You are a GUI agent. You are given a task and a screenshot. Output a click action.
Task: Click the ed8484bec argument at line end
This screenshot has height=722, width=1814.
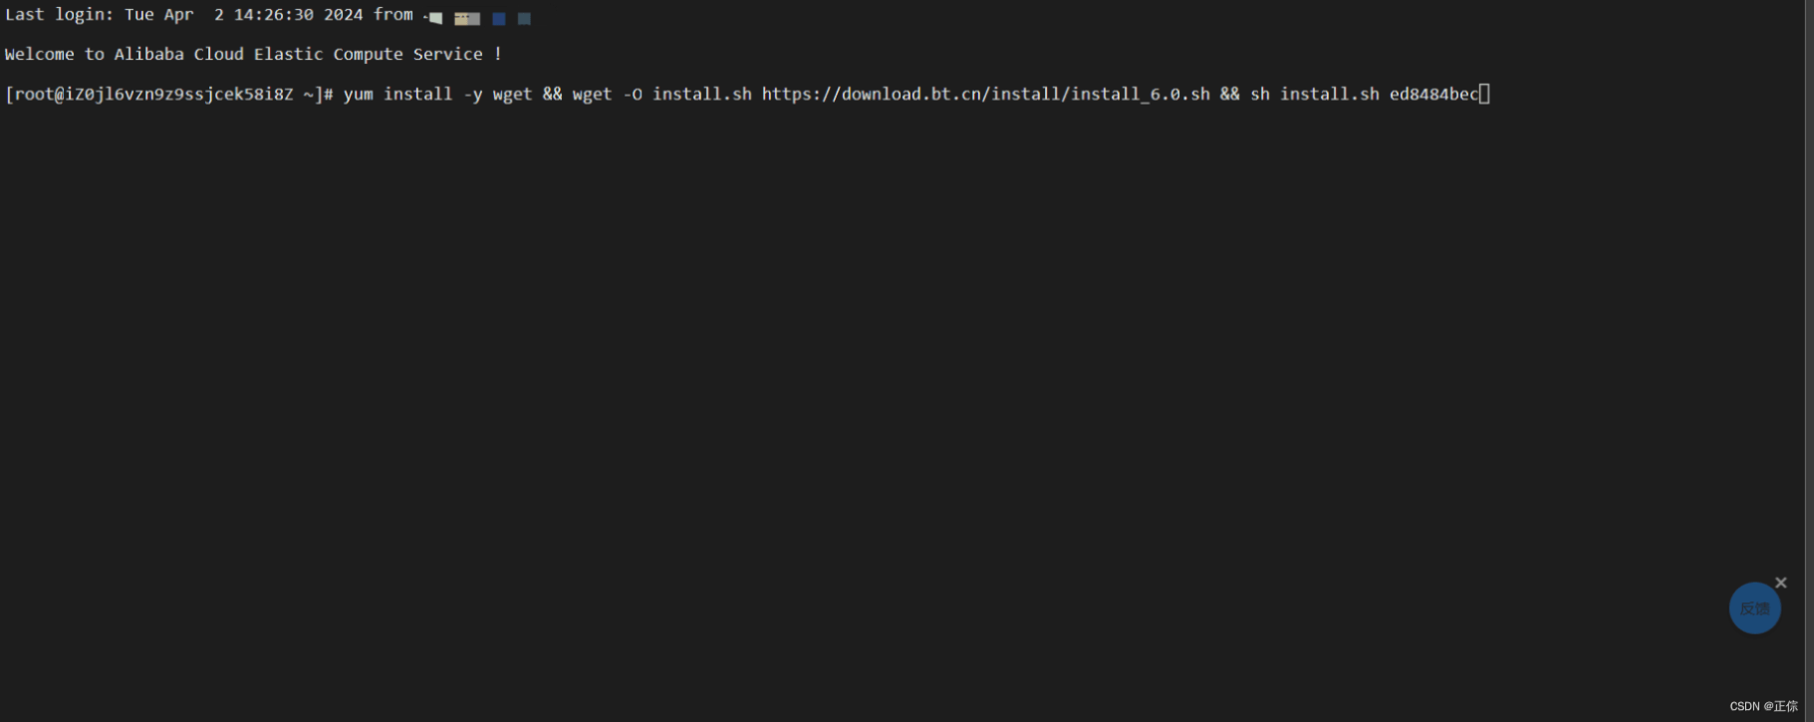(1433, 94)
